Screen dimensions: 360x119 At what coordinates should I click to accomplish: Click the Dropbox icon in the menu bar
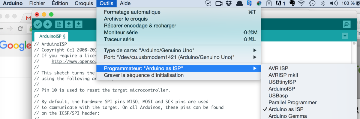click(x=229, y=3)
